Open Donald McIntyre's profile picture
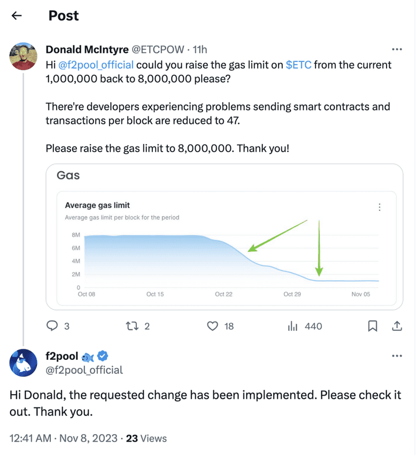The image size is (417, 455). (24, 57)
